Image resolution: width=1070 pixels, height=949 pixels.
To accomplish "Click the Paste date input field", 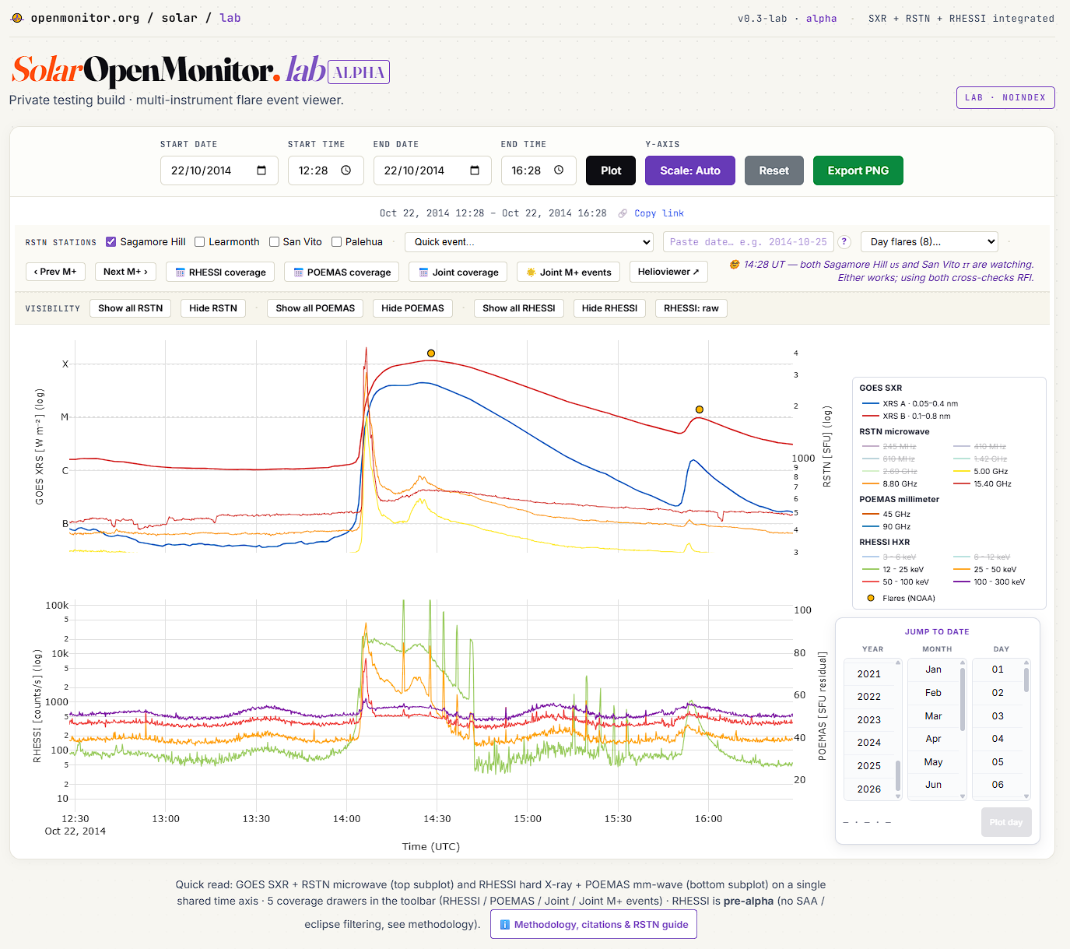I will click(x=749, y=242).
